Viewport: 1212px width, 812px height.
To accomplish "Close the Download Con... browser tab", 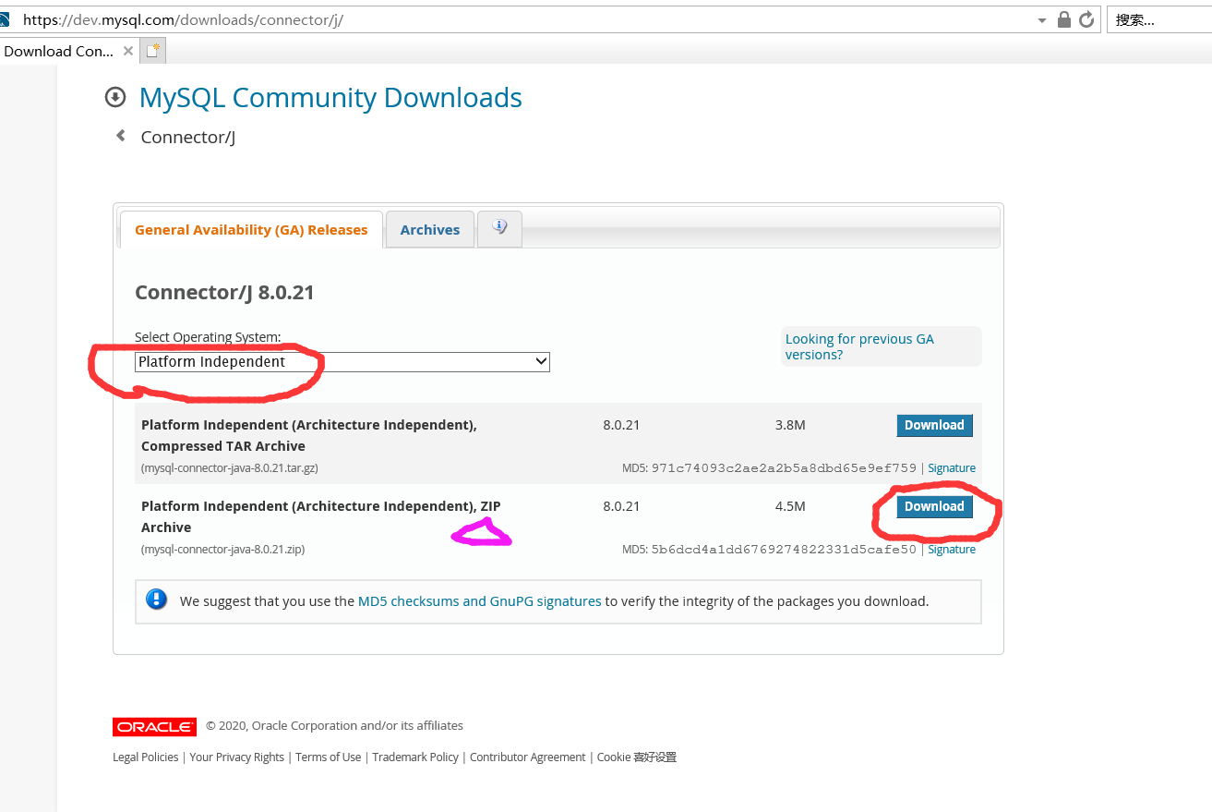I will pos(128,51).
